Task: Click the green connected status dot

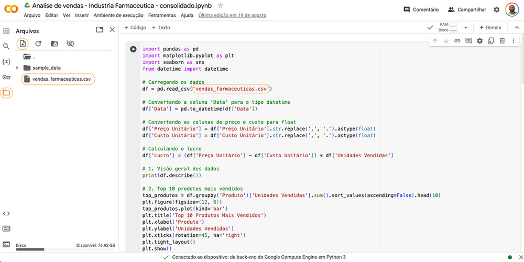Action: pyautogui.click(x=510, y=257)
